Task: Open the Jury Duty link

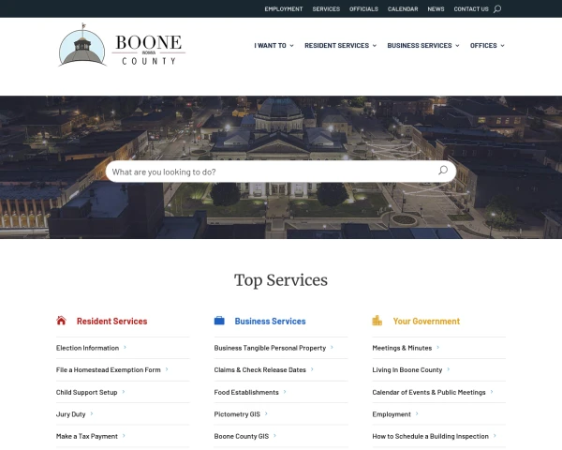Action: [x=70, y=414]
